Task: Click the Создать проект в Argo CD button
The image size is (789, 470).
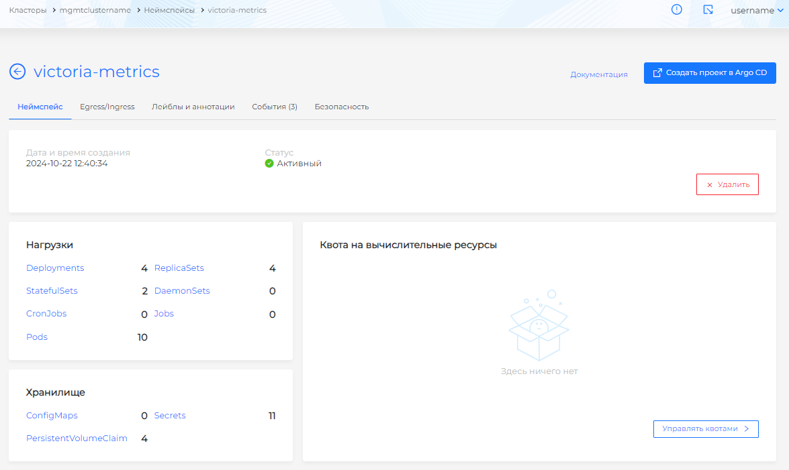Action: (x=710, y=73)
